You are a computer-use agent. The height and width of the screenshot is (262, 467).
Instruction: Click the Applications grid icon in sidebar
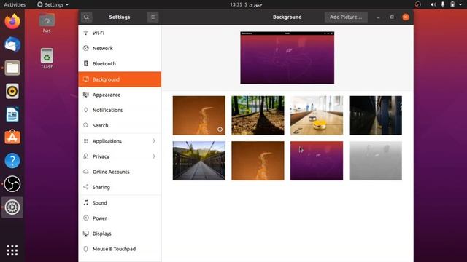[86, 140]
